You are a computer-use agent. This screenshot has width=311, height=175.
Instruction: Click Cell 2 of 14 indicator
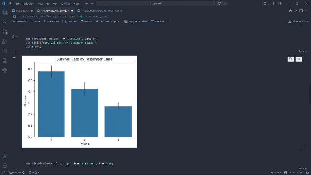tap(296, 173)
